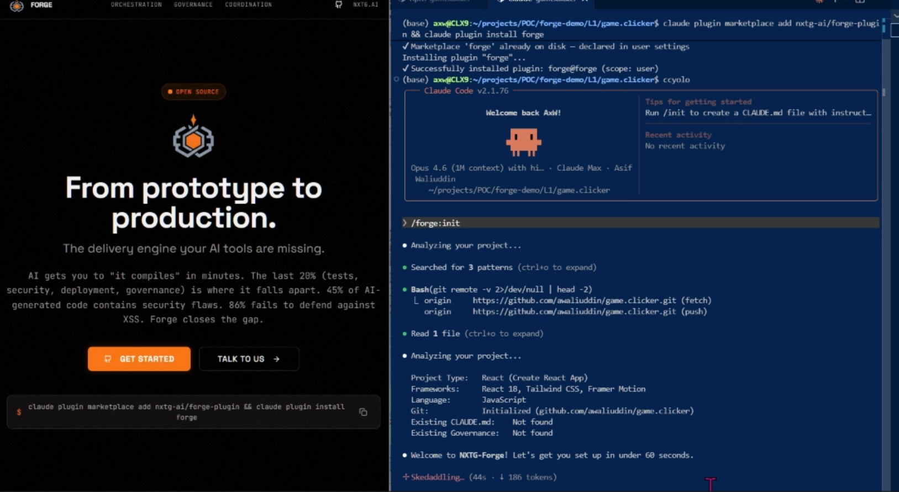Click the Open Source badge

pos(193,92)
